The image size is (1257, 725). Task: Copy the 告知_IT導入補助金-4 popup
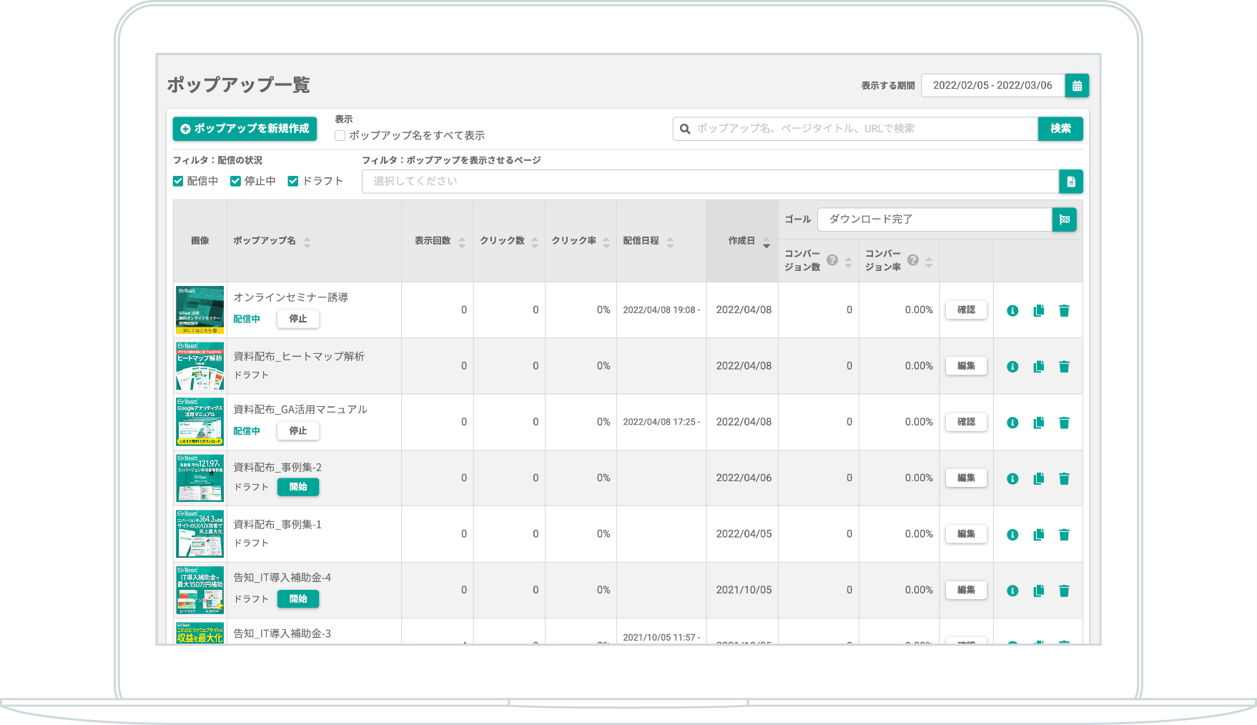pos(1038,591)
